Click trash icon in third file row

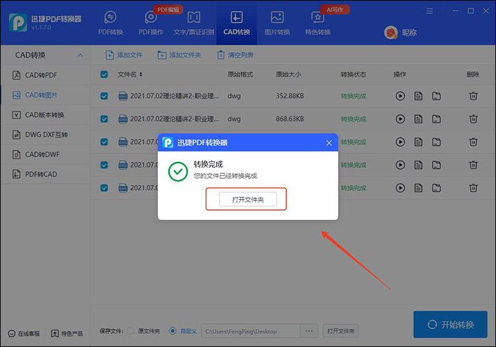tap(474, 142)
